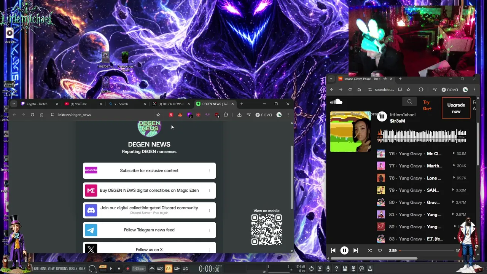This screenshot has width=487, height=274.
Task: Click the SoundCloud cloud logo
Action: (x=336, y=102)
